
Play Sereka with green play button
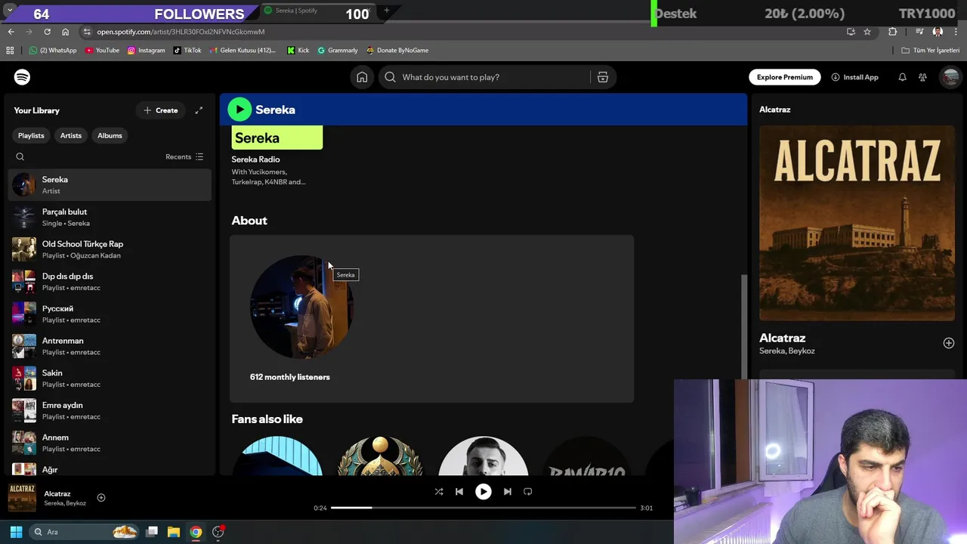click(239, 110)
